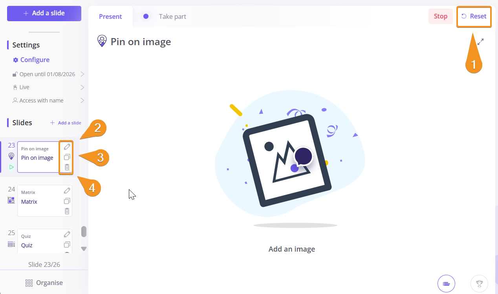Duplicate the Pin on image slide
The width and height of the screenshot is (498, 294).
tap(67, 157)
